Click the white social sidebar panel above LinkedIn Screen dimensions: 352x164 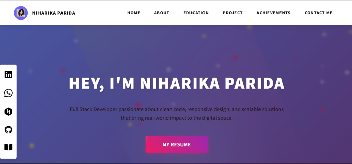pyautogui.click(x=8, y=67)
